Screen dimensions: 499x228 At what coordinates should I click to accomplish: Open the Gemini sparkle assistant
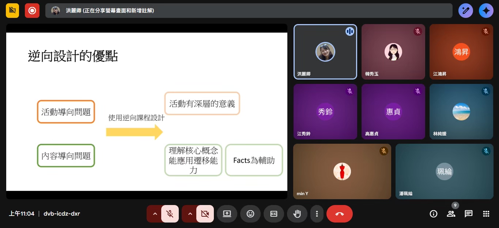click(x=486, y=11)
